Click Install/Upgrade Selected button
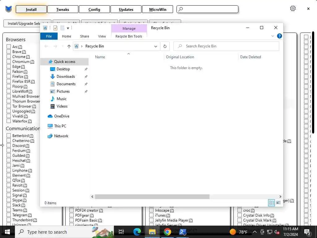The image size is (317, 238). [22, 24]
